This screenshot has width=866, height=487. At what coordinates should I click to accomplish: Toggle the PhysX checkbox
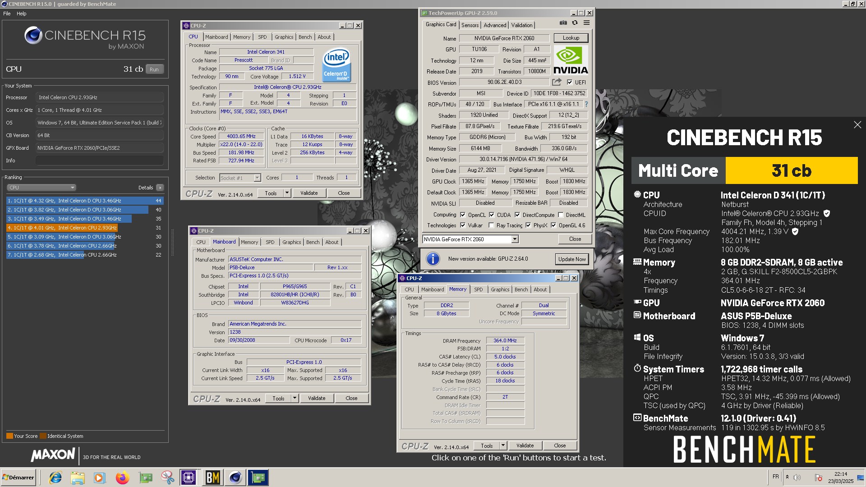(528, 225)
